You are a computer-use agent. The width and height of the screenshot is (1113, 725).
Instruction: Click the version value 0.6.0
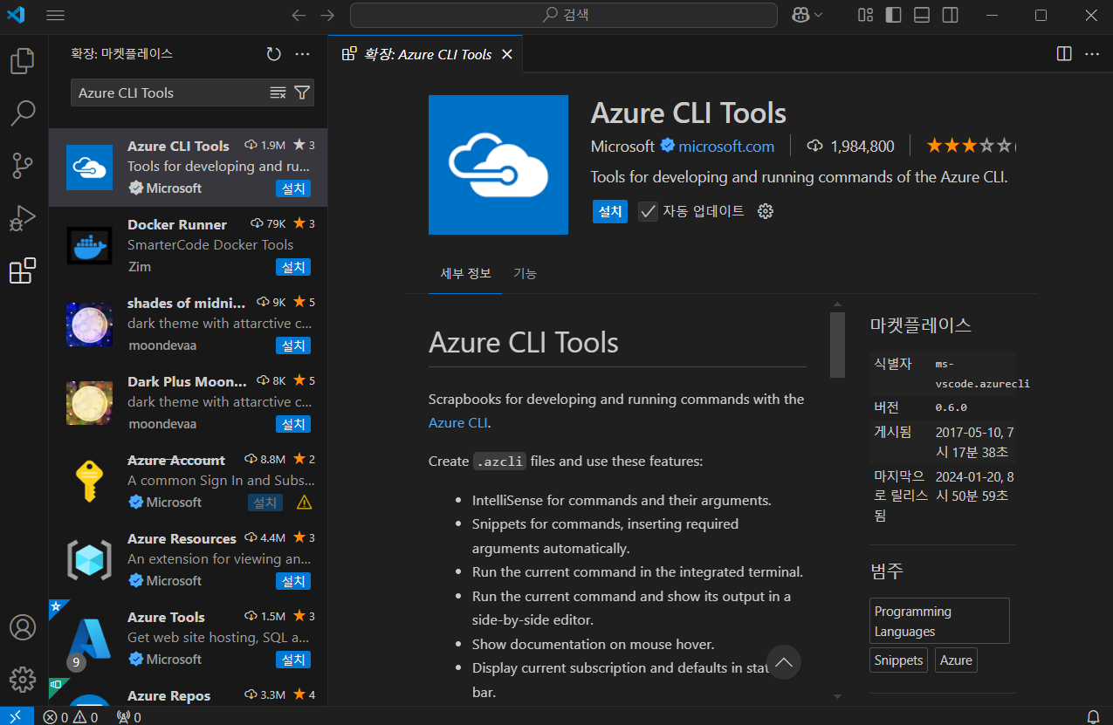(951, 407)
